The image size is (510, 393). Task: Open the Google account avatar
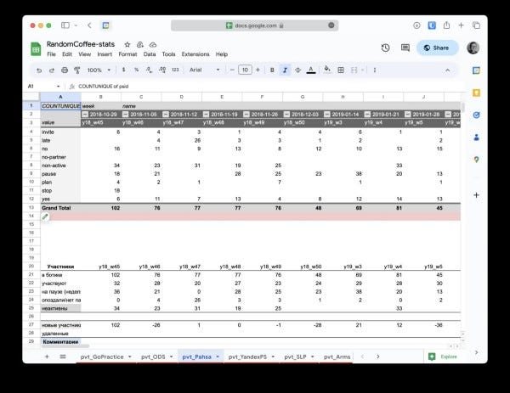(473, 48)
